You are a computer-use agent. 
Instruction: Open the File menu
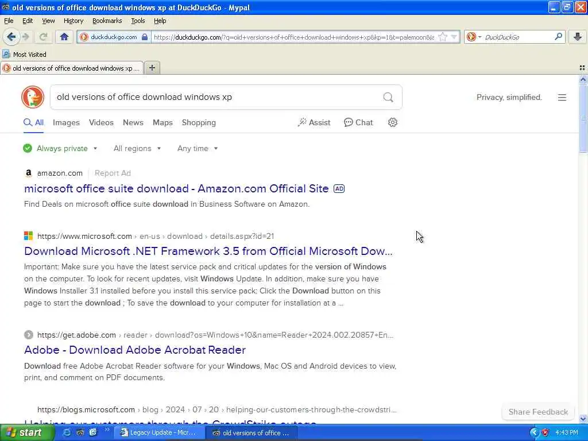(x=9, y=21)
